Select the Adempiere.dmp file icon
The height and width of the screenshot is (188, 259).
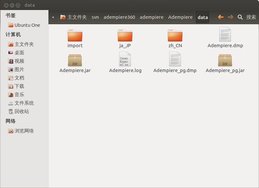click(225, 34)
